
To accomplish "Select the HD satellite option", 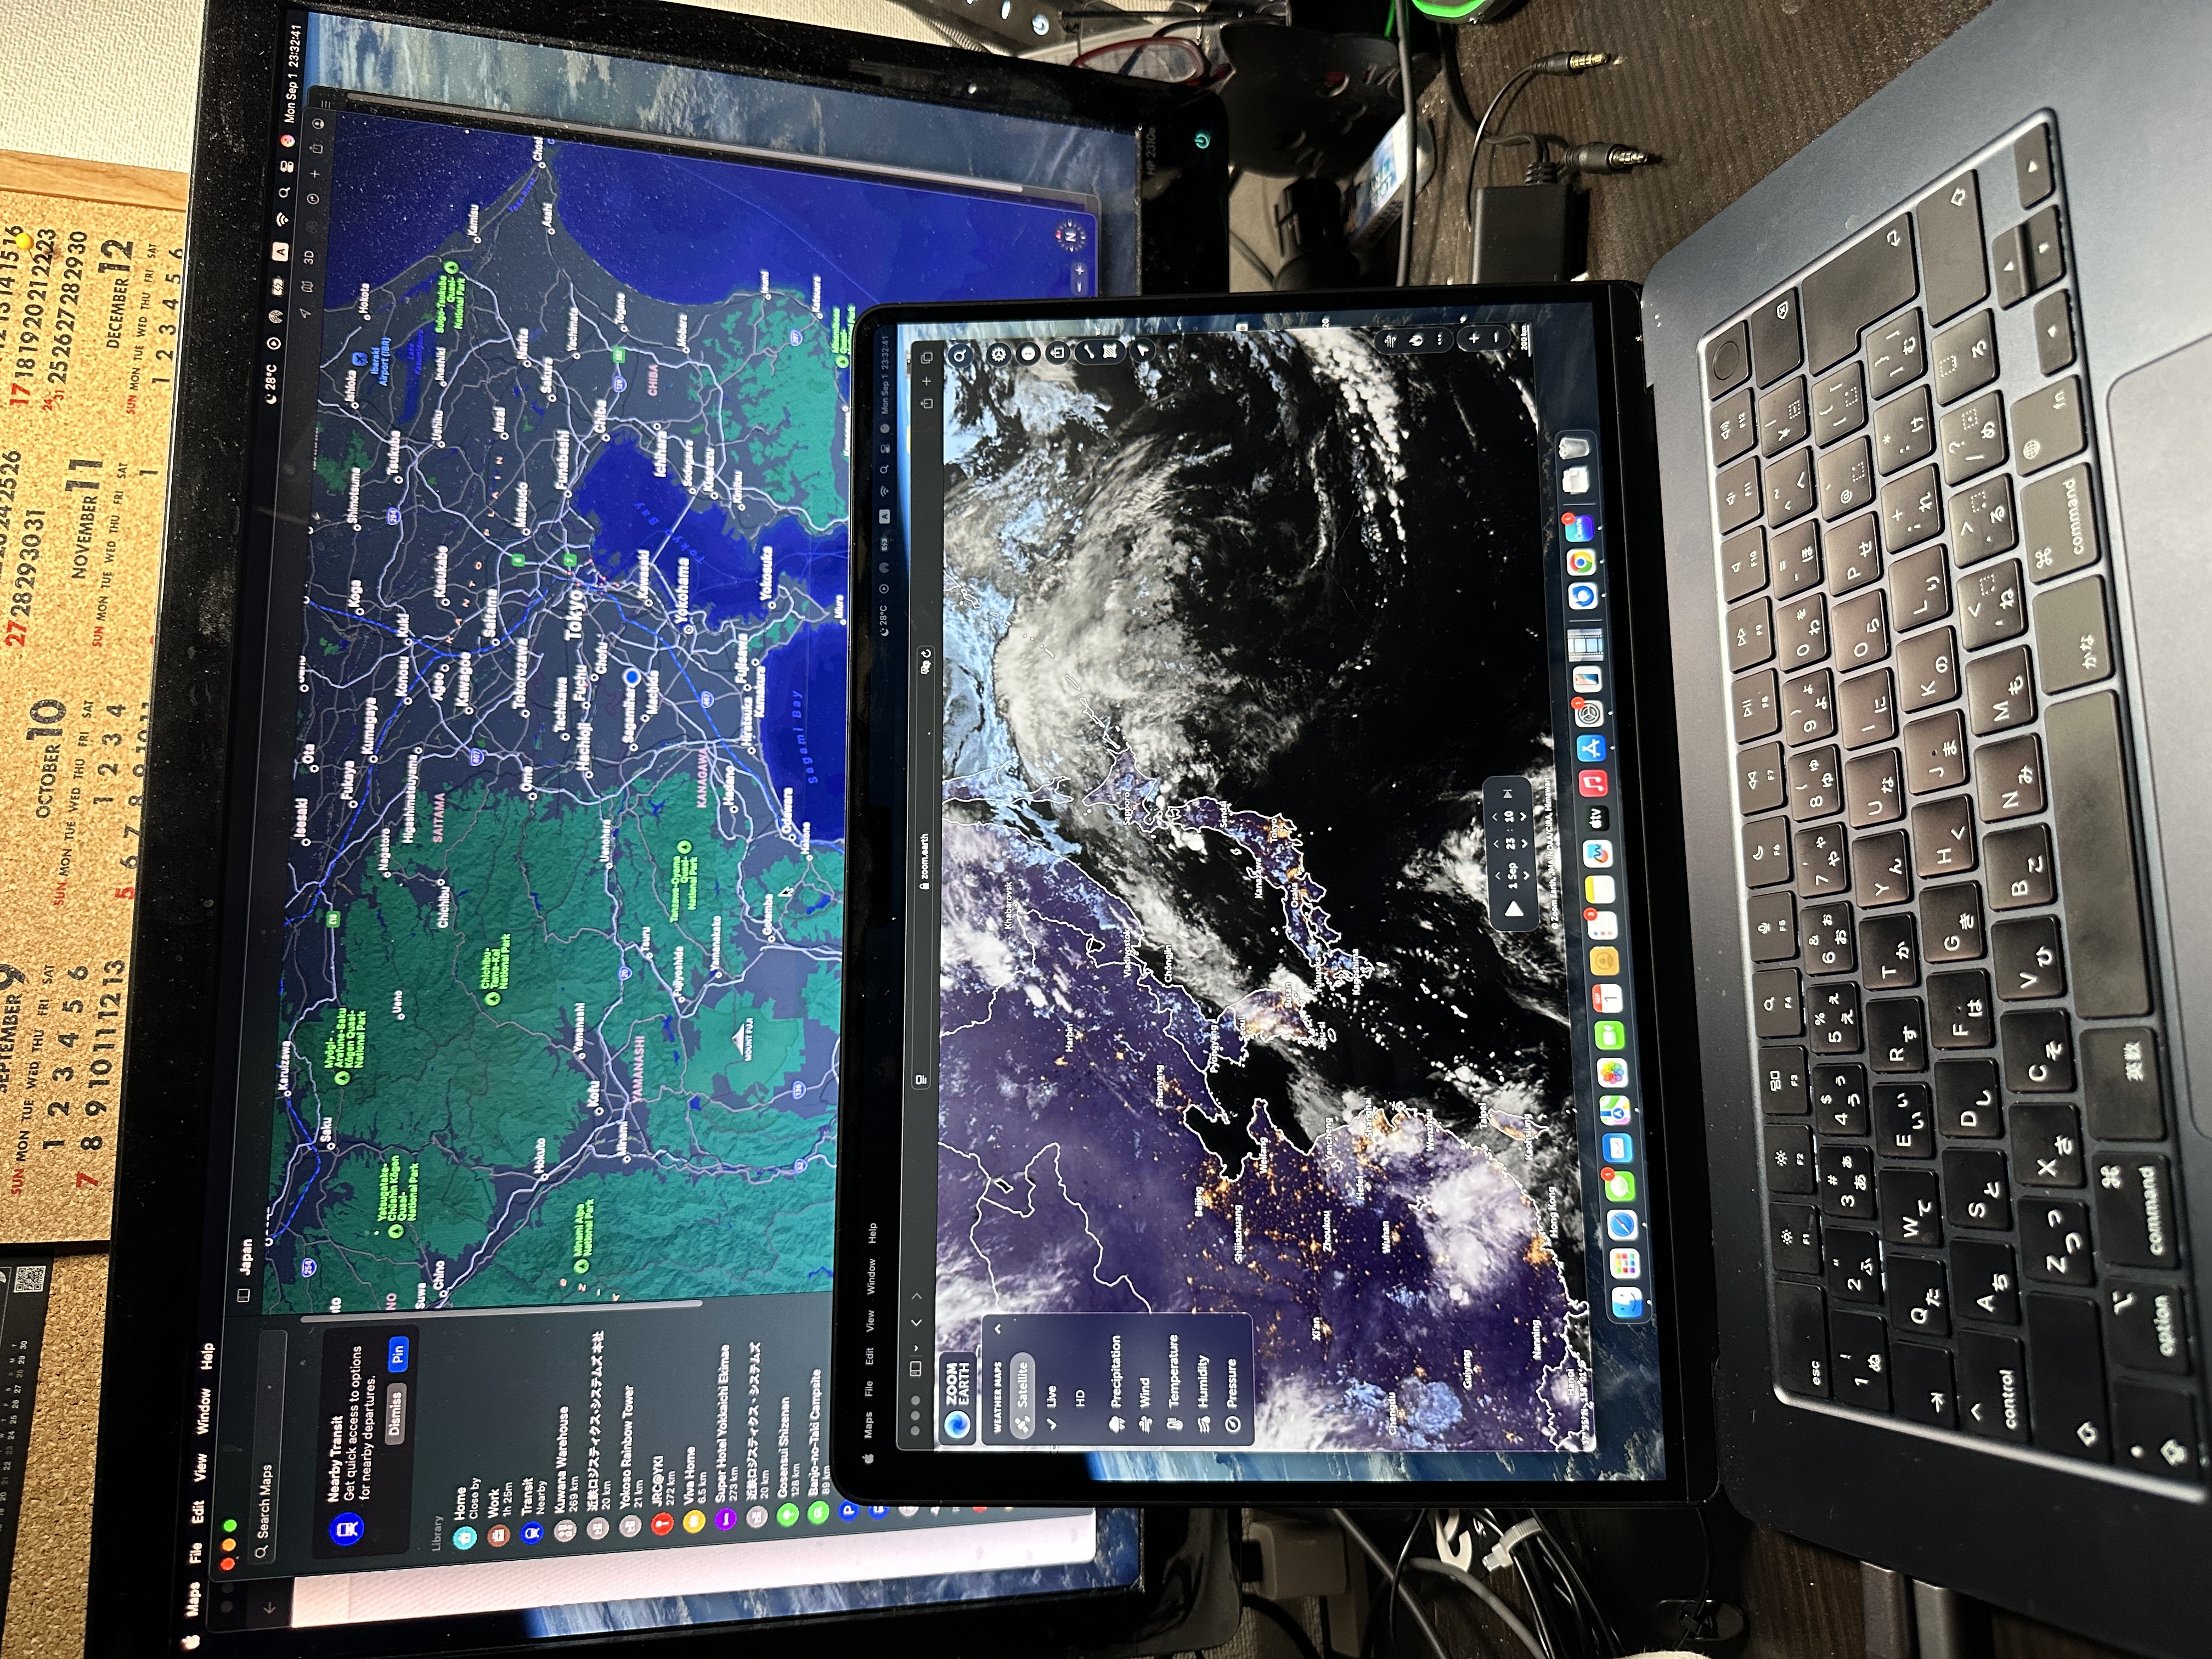I will (x=1080, y=1397).
